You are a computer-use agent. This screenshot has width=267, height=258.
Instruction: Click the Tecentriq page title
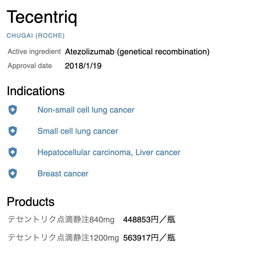point(42,17)
